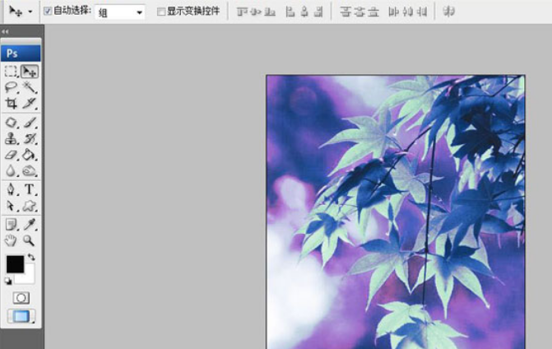Viewport: 552px width, 349px height.
Task: Select the Brush tool
Action: [30, 123]
